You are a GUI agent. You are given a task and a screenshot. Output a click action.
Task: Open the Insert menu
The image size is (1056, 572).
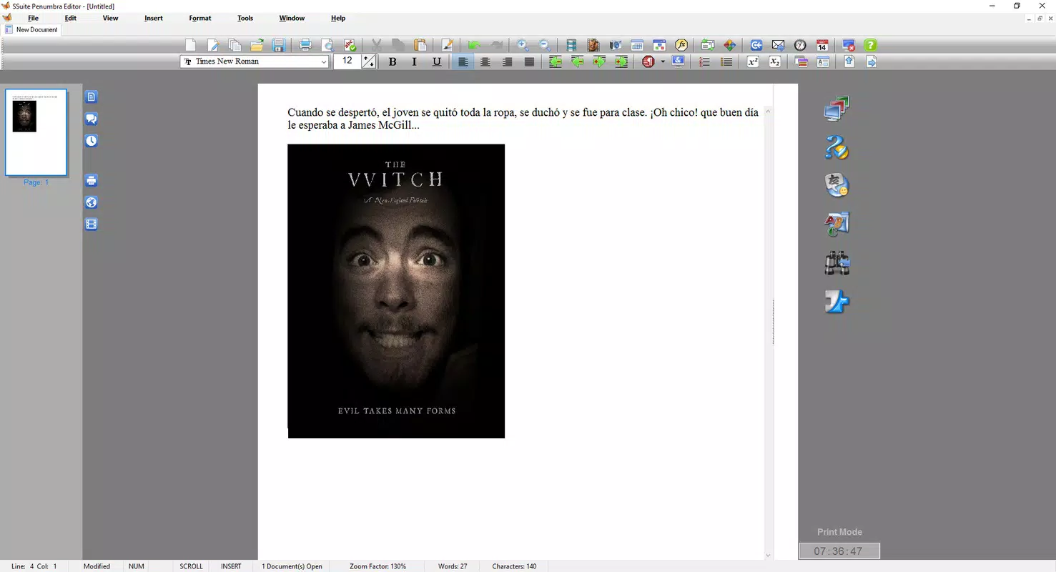(154, 18)
